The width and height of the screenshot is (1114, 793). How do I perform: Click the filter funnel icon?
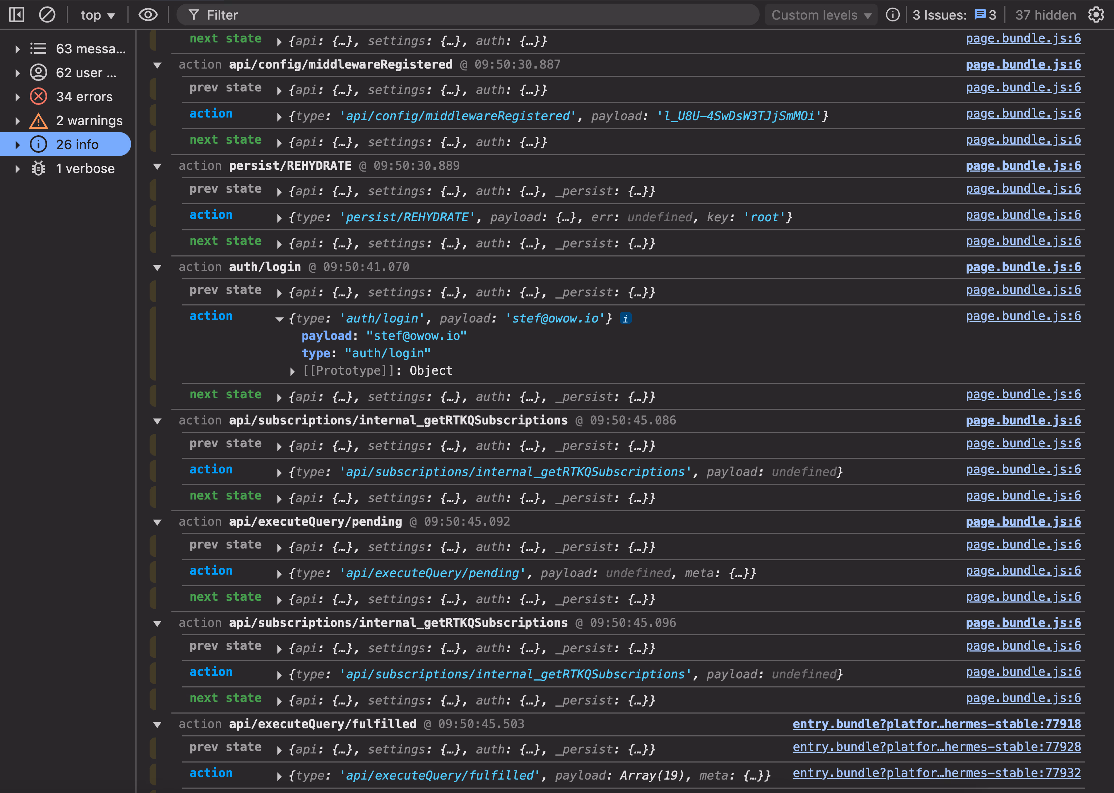[194, 15]
